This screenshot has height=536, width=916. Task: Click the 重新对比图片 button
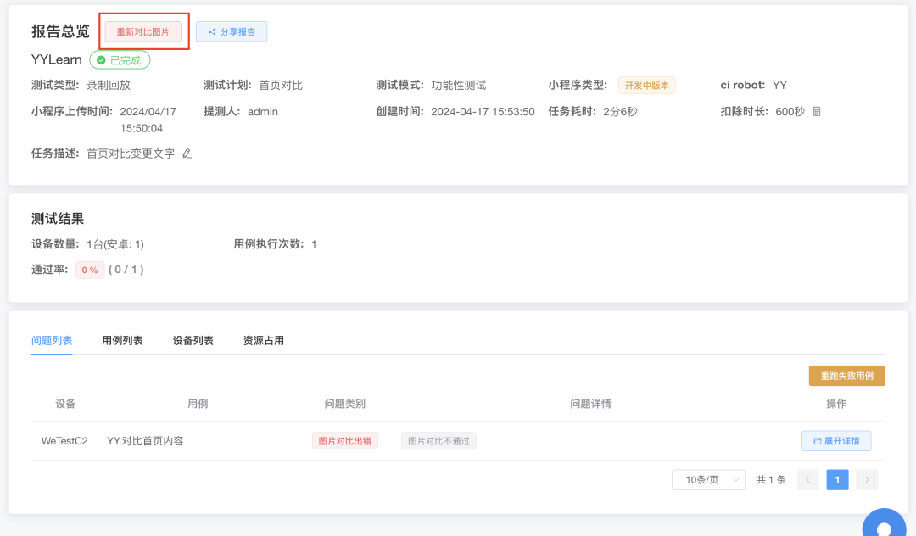tap(143, 31)
